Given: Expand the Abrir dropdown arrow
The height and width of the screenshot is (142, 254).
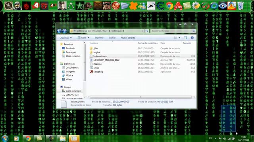Looking at the screenshot, I should click(89, 38).
